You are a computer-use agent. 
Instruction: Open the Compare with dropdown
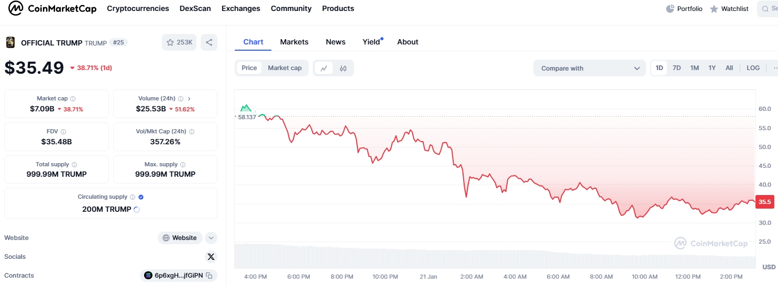pyautogui.click(x=589, y=68)
